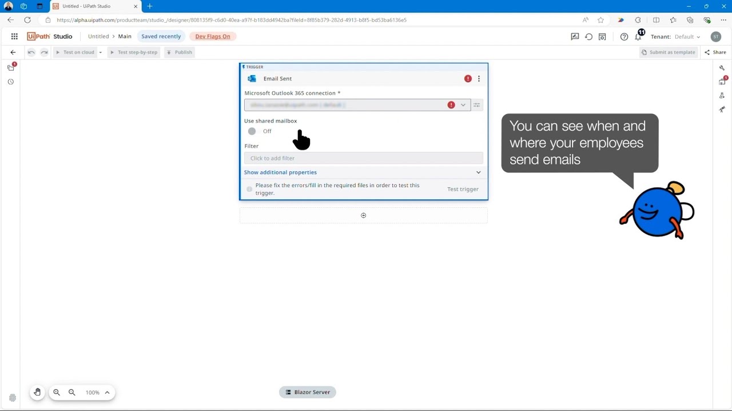
Task: Select the pan hand tool
Action: tap(37, 392)
